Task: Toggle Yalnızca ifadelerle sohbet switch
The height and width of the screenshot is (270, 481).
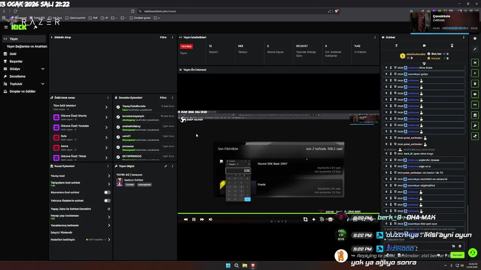Action: pyautogui.click(x=107, y=201)
